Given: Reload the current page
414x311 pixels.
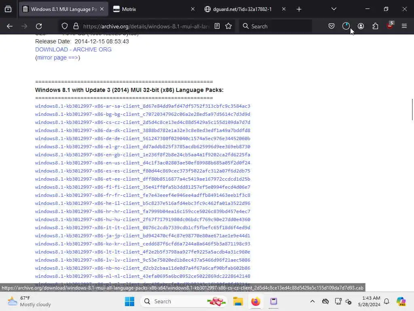Looking at the screenshot, I should [39, 26].
